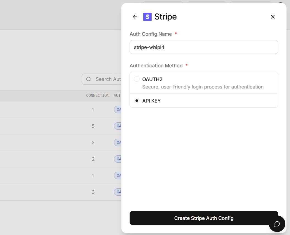The image size is (290, 235).
Task: Click the search magnifier icon
Action: point(89,79)
